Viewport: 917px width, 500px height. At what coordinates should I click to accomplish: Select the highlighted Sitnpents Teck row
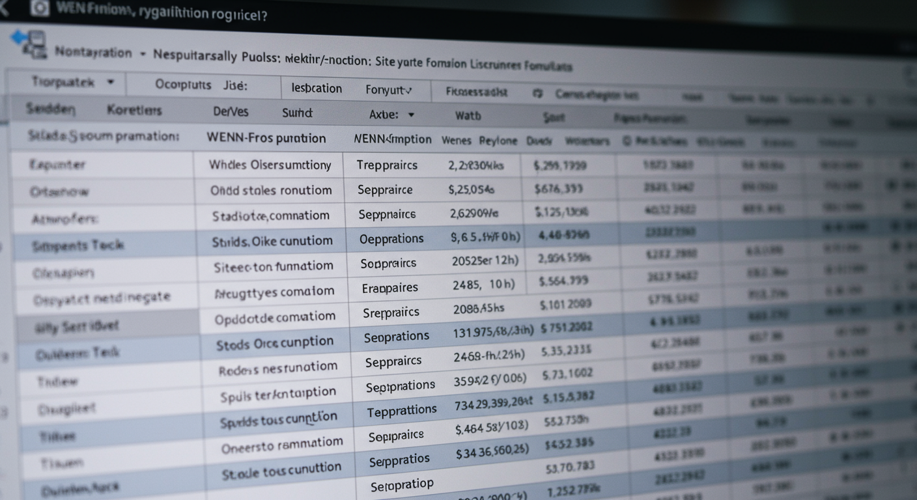coord(78,245)
